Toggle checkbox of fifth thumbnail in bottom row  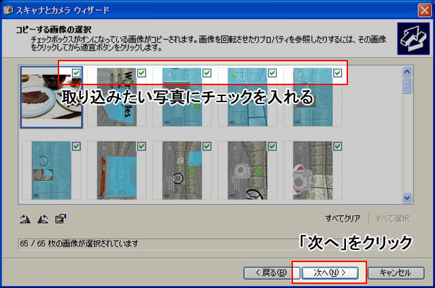(x=337, y=146)
